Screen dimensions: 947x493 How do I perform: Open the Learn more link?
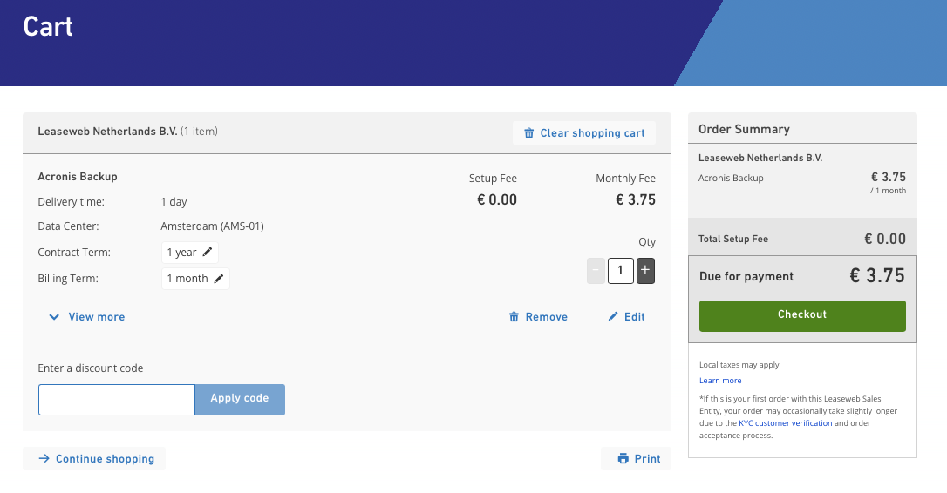tap(720, 380)
